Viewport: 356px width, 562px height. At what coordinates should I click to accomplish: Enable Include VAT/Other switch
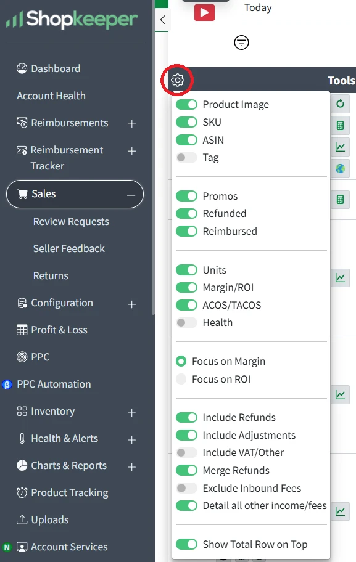186,453
